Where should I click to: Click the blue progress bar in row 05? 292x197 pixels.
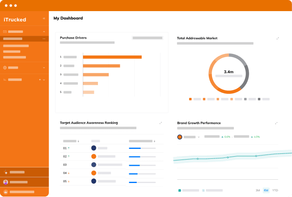click(x=133, y=182)
